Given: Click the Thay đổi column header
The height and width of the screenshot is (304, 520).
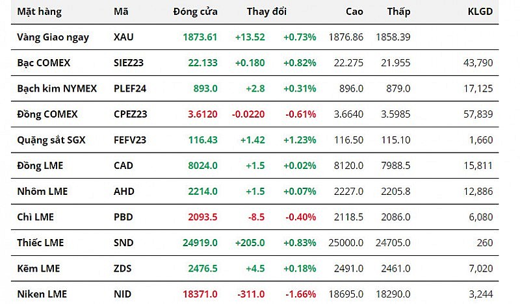Looking at the screenshot, I should pyautogui.click(x=266, y=12).
